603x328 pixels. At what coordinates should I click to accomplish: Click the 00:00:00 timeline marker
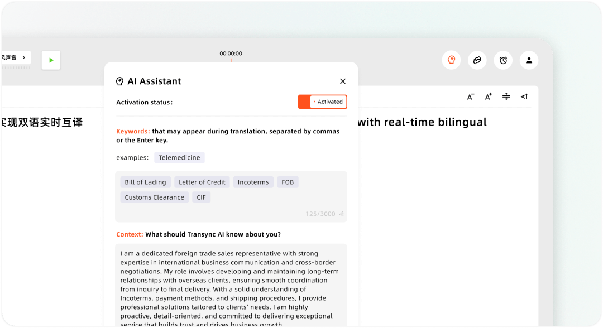pyautogui.click(x=231, y=54)
